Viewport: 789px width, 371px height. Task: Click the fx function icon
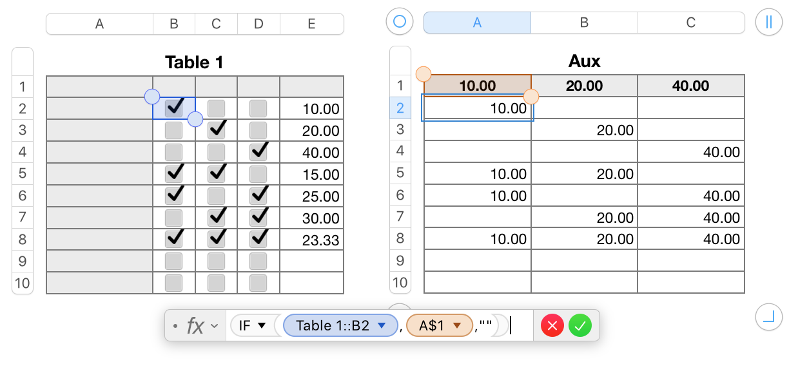(195, 326)
